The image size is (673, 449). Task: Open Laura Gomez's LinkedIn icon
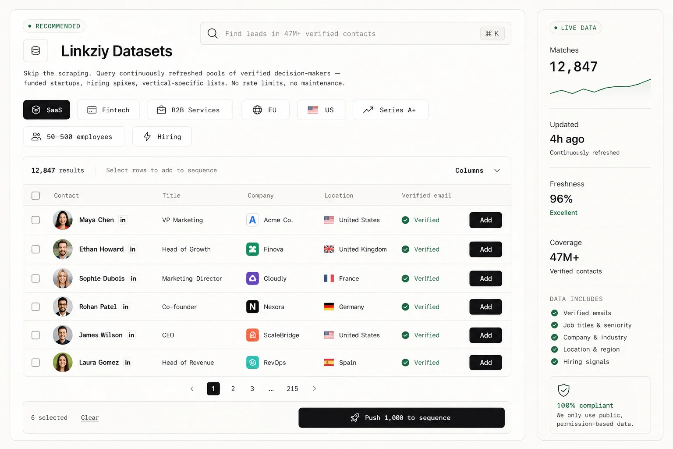pos(128,363)
